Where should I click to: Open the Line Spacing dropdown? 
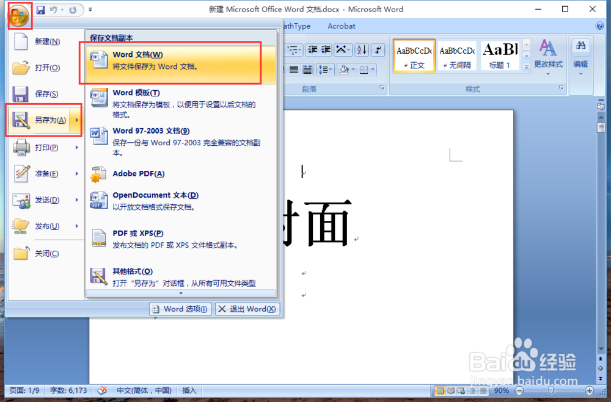(x=326, y=70)
